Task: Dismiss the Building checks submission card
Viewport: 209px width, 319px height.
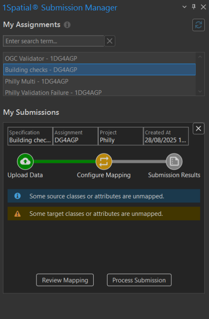Action: (199, 129)
